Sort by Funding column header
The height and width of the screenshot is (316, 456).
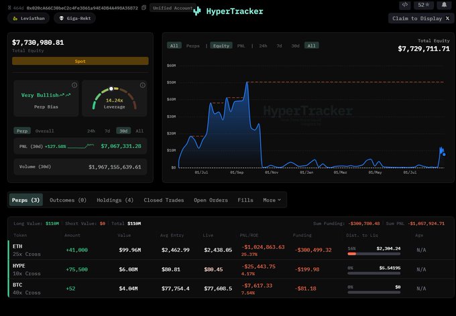302,235
